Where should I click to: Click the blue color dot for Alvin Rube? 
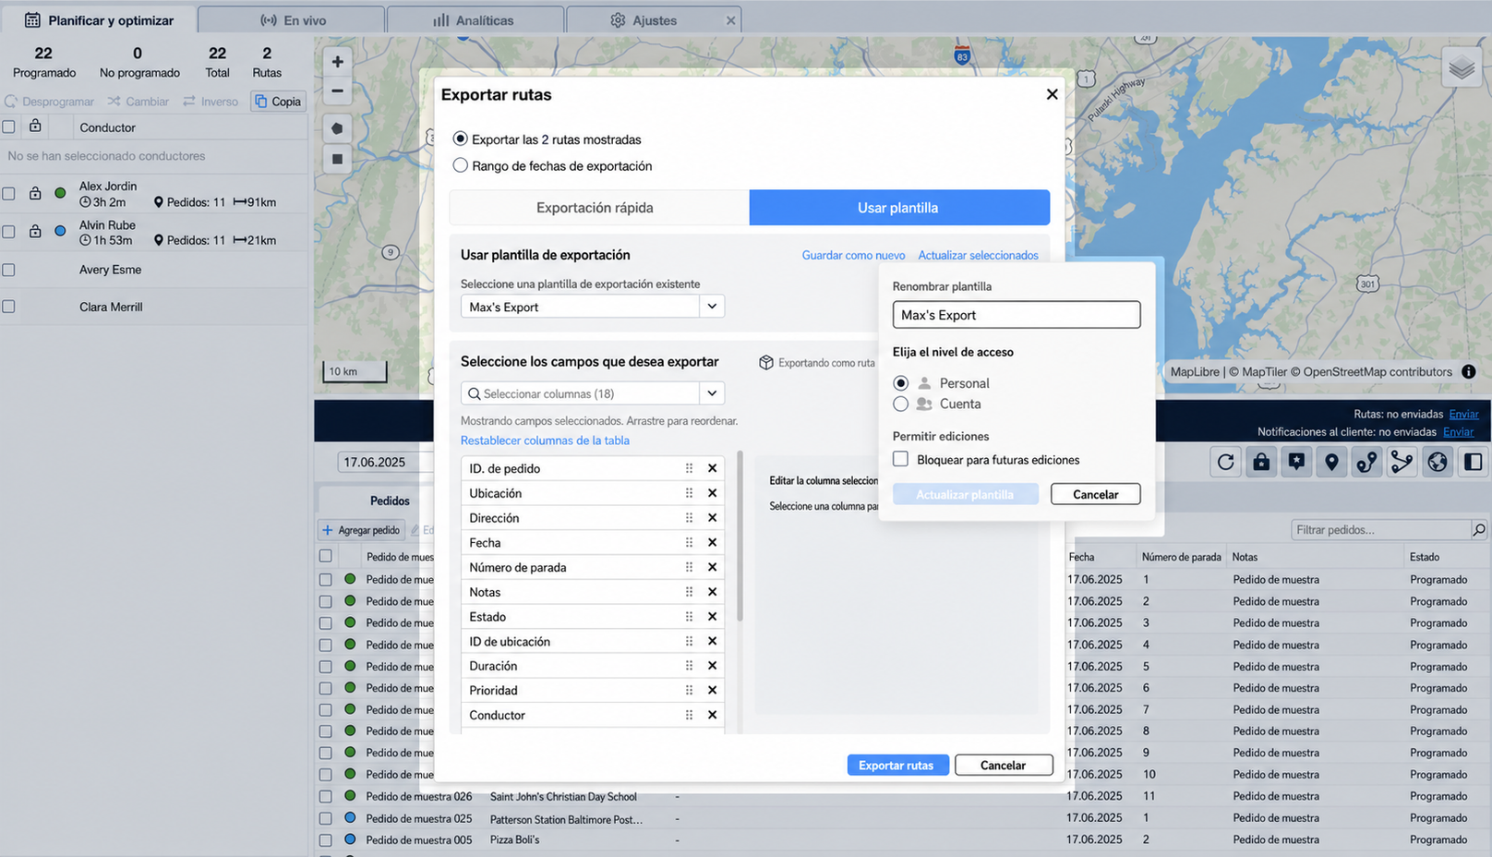click(x=60, y=231)
